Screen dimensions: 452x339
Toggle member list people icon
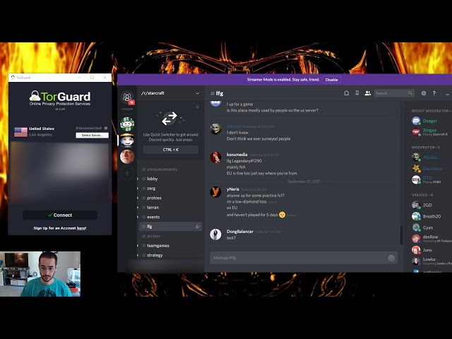[x=367, y=93]
